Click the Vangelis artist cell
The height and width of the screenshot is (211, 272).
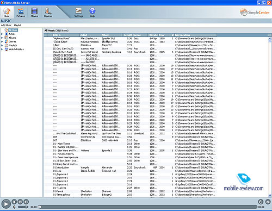(x=85, y=167)
